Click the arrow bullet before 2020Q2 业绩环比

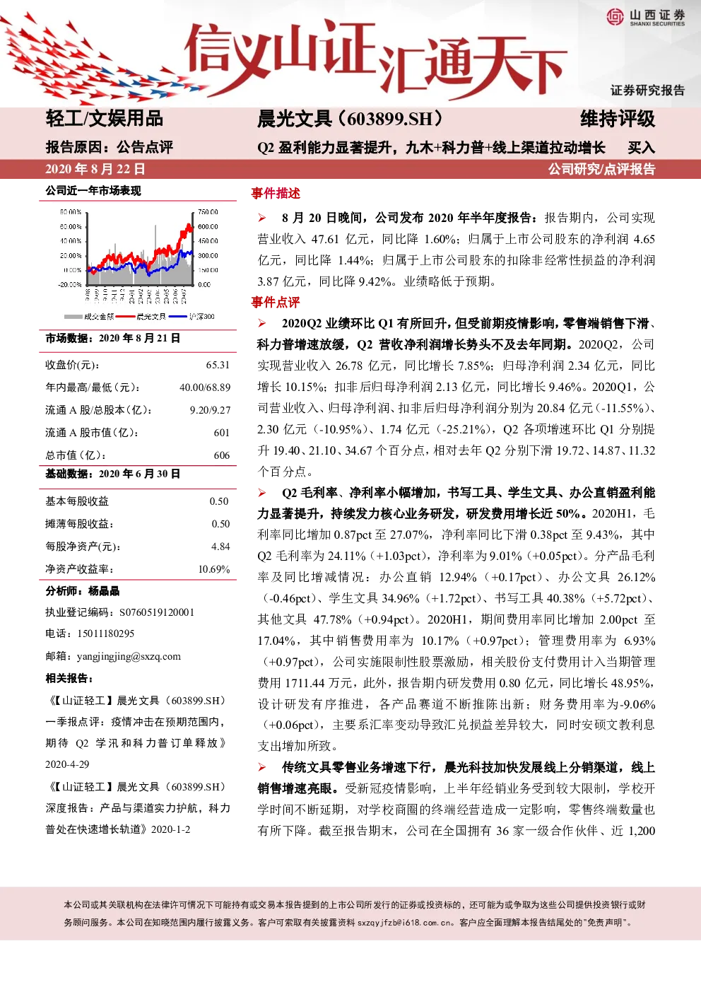click(262, 323)
